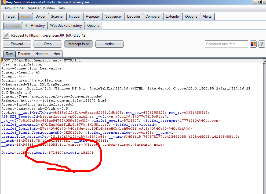
Task: Switch to the Spider tab
Action: [x=40, y=16]
